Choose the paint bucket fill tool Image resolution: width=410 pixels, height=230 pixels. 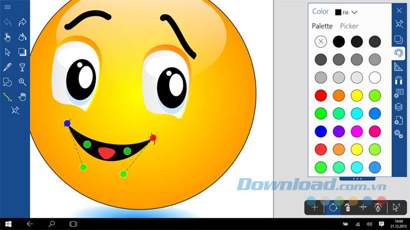click(22, 37)
